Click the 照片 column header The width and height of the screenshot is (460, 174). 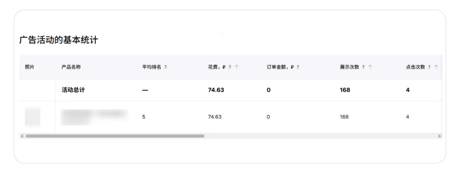(30, 67)
